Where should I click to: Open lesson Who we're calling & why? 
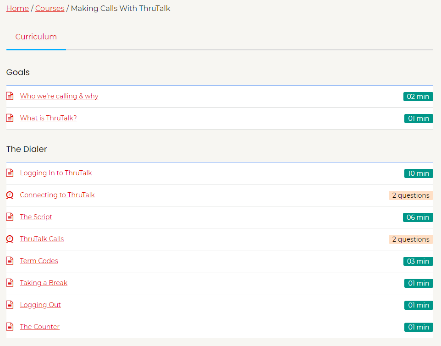[x=59, y=96]
